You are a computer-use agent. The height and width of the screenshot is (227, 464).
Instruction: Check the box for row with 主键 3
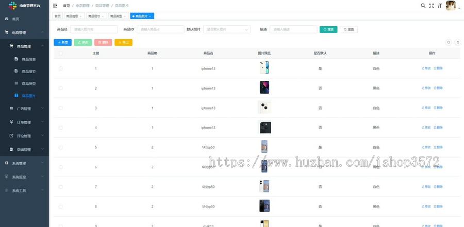(61, 108)
